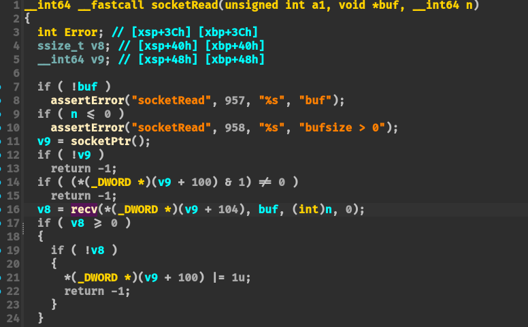This screenshot has width=528, height=327.
Task: Click line number 24 in gutter
Action: 13,317
